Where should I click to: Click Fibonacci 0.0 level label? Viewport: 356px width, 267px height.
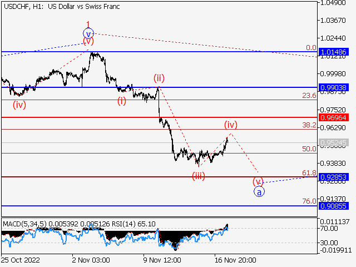(x=311, y=48)
